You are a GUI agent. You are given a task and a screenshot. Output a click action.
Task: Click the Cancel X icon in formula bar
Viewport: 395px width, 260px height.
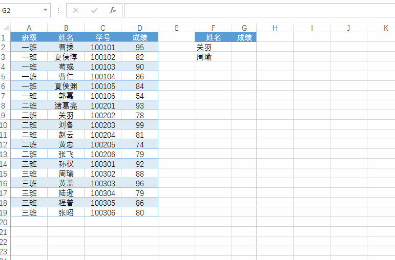pyautogui.click(x=76, y=10)
